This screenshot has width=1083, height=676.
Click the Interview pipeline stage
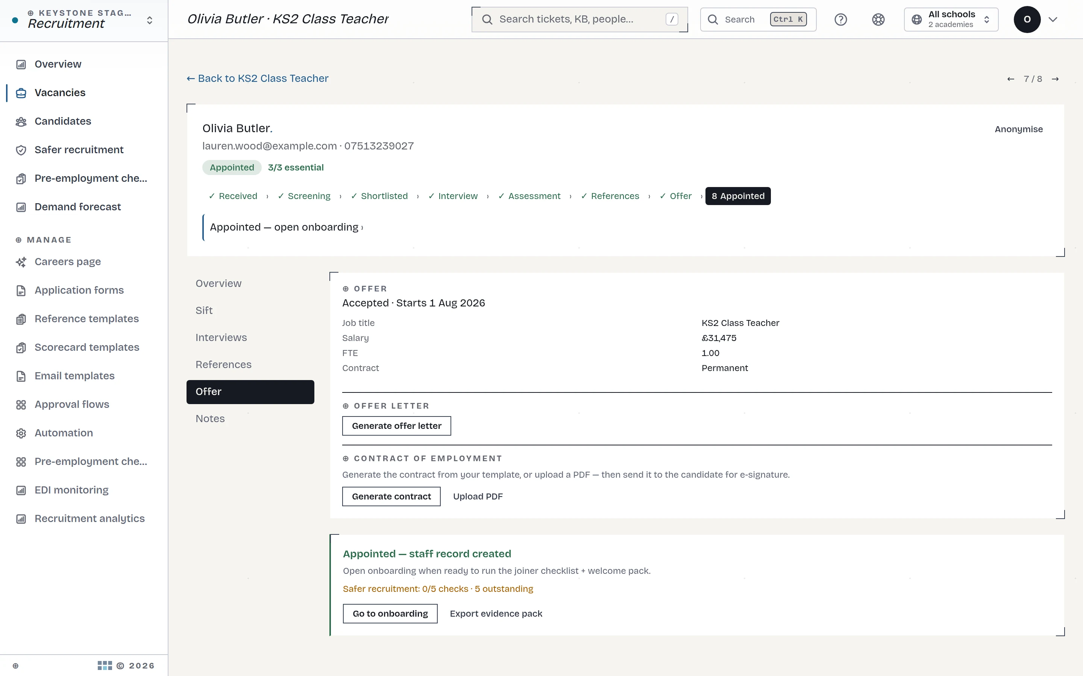click(x=454, y=196)
